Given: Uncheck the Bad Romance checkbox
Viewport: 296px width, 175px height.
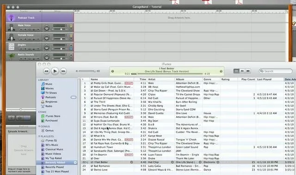Looking at the screenshot, I should [x=92, y=166].
